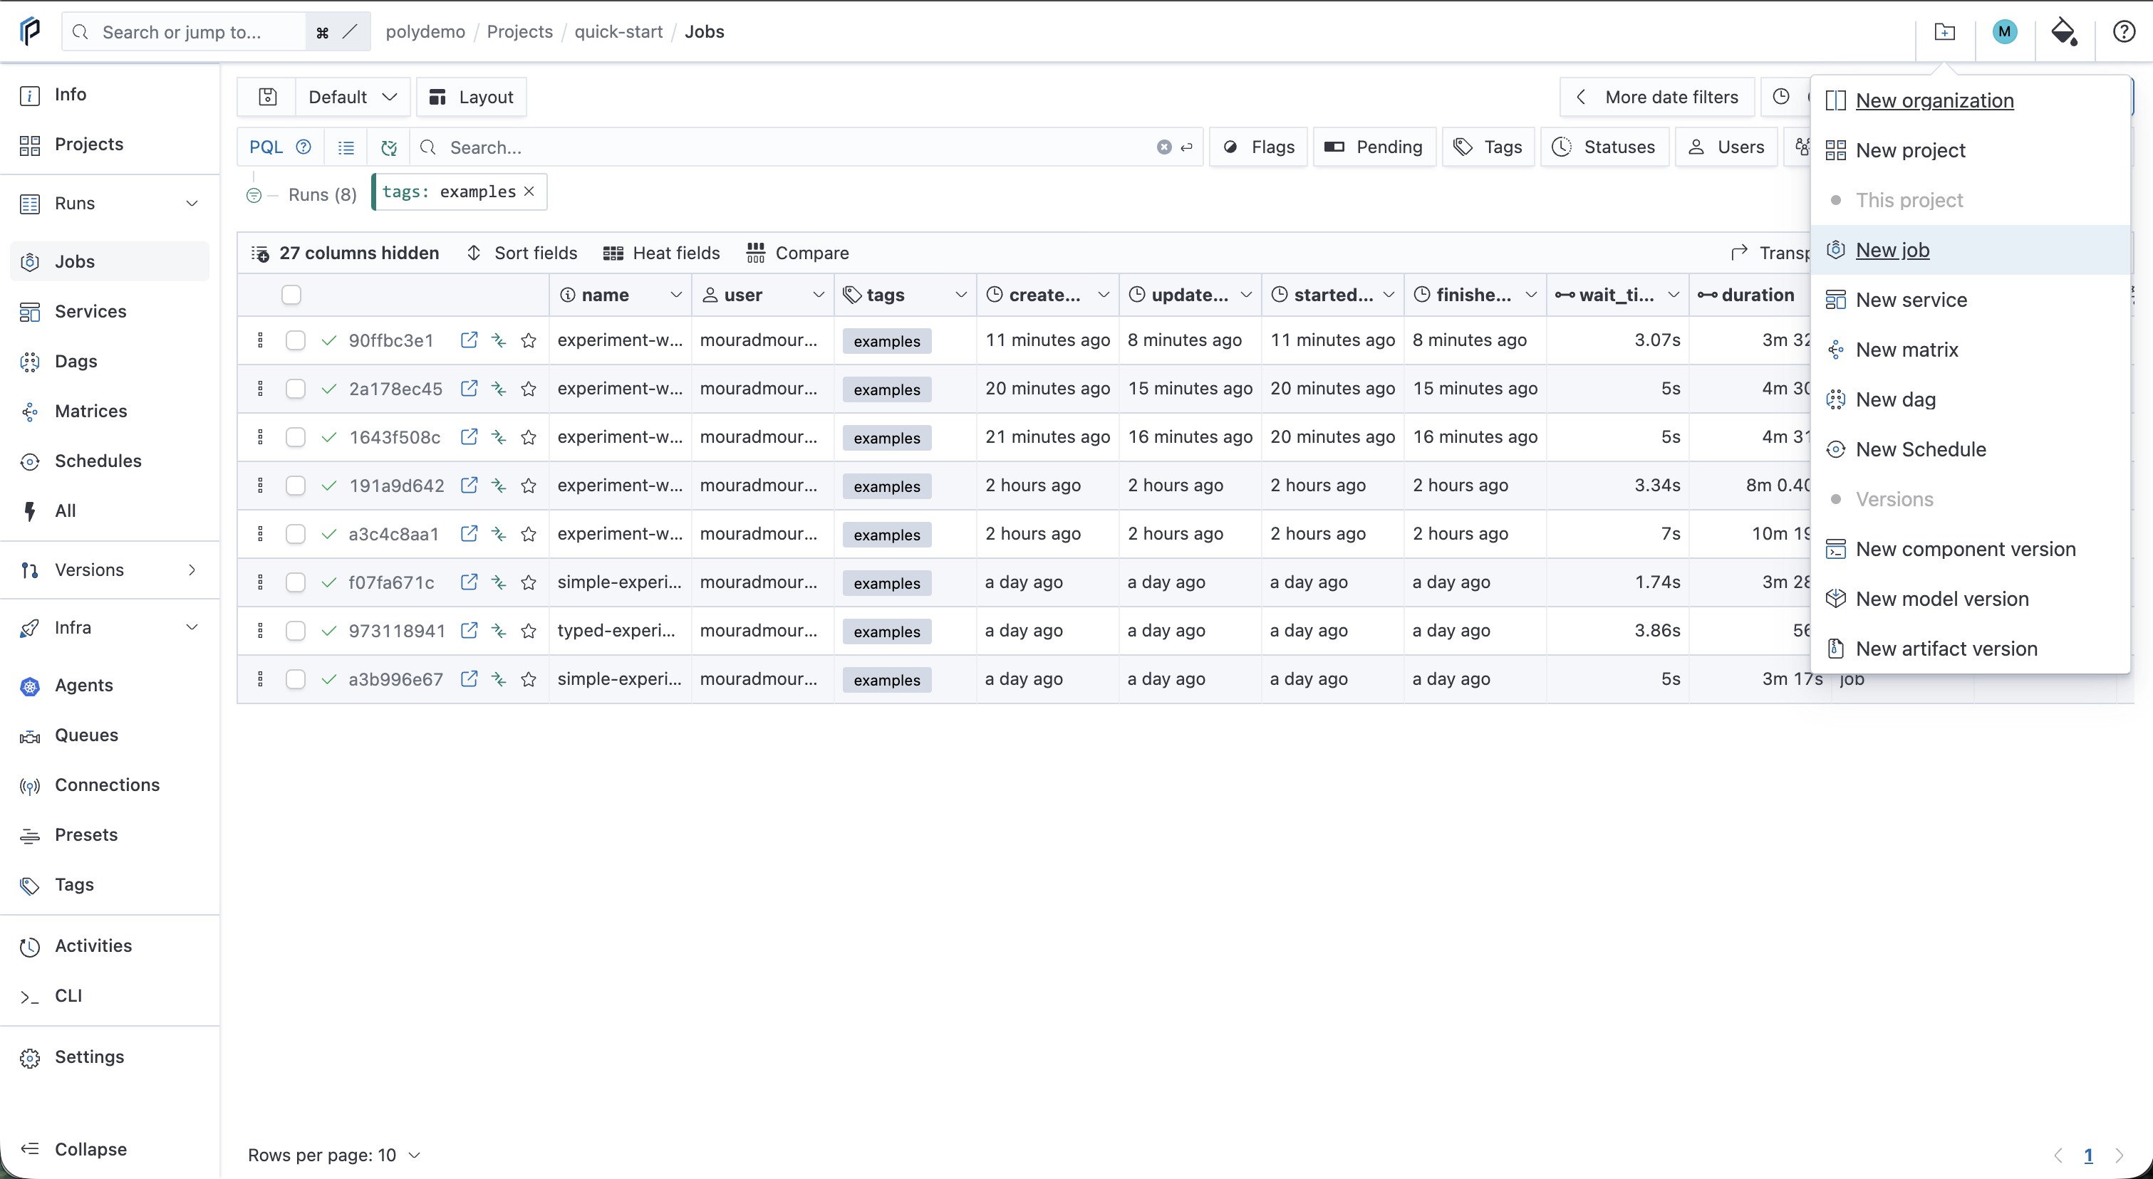Screen dimensions: 2153x1179
Task: Open the Flags filter button
Action: click(1259, 147)
